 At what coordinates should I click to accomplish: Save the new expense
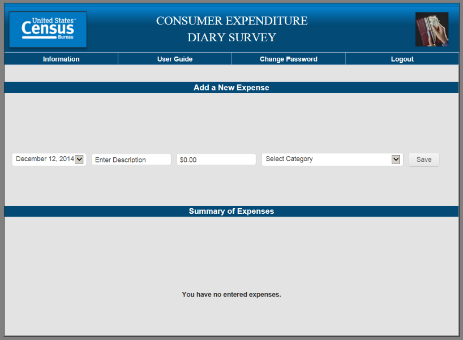tap(424, 160)
